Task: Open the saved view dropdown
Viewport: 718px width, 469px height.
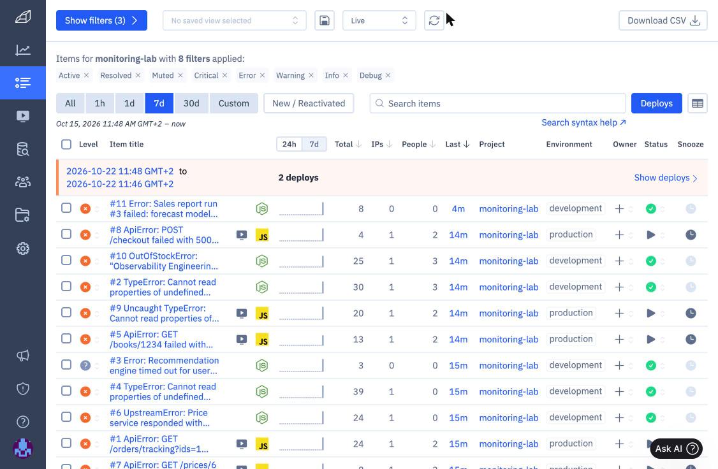Action: click(x=235, y=20)
